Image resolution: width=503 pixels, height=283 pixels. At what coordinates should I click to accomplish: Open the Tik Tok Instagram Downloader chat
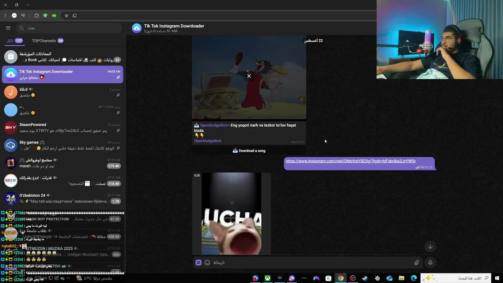tap(63, 74)
